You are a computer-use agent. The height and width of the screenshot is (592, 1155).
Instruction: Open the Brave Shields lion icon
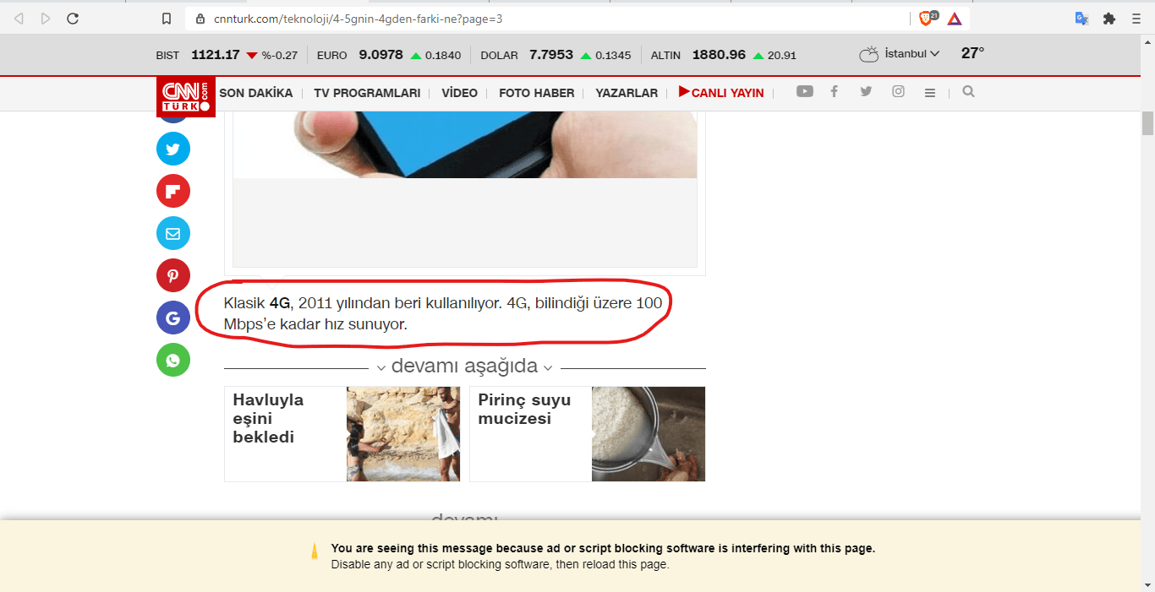click(928, 18)
